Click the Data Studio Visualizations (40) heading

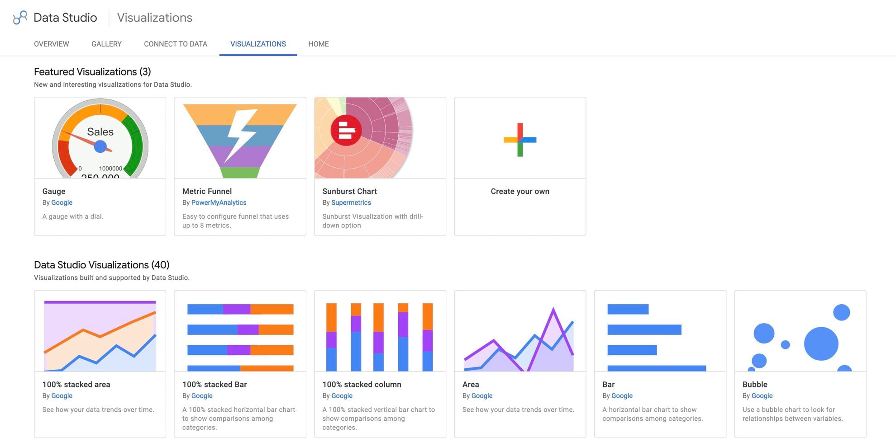102,265
